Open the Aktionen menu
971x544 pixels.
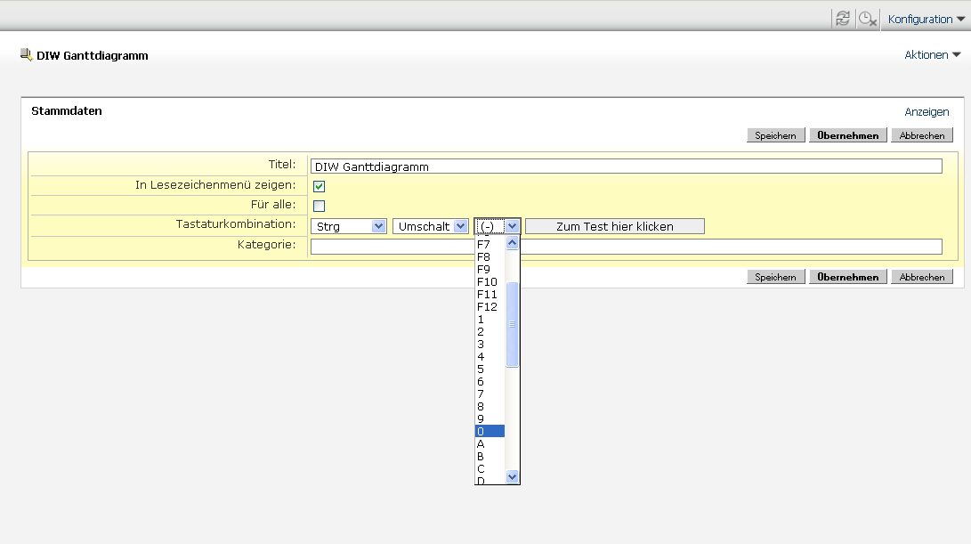tap(932, 54)
